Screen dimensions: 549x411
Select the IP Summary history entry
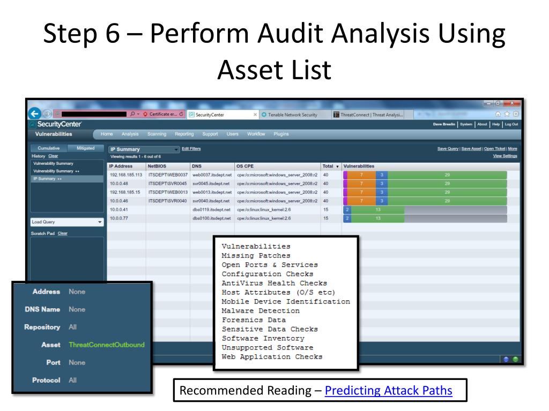pos(67,179)
